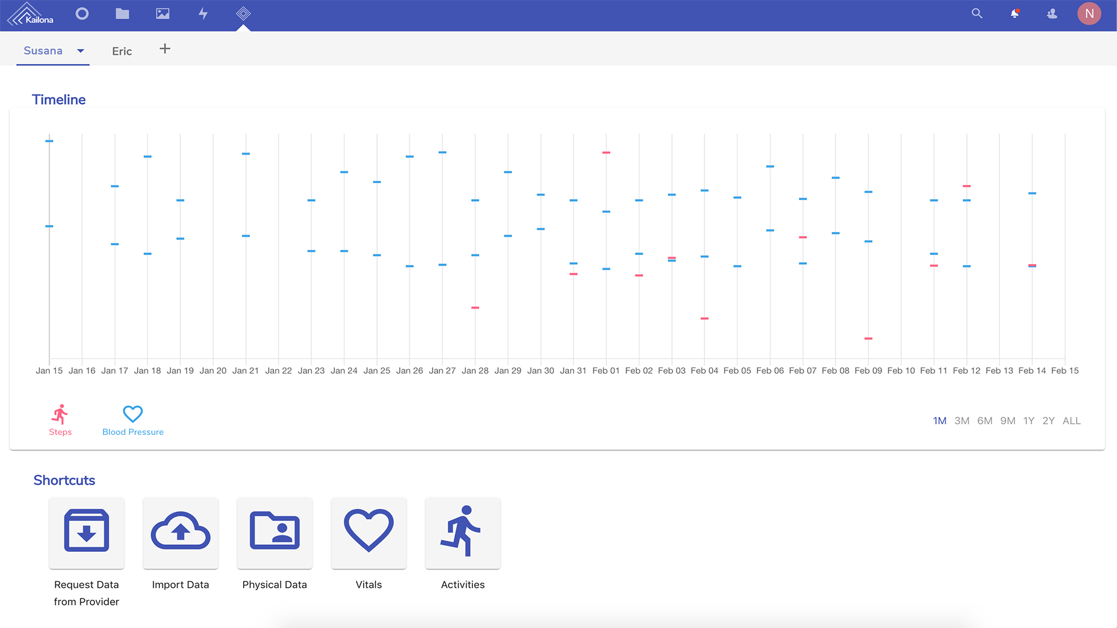Open the Files folder icon in top bar
This screenshot has width=1117, height=628.
(x=122, y=13)
